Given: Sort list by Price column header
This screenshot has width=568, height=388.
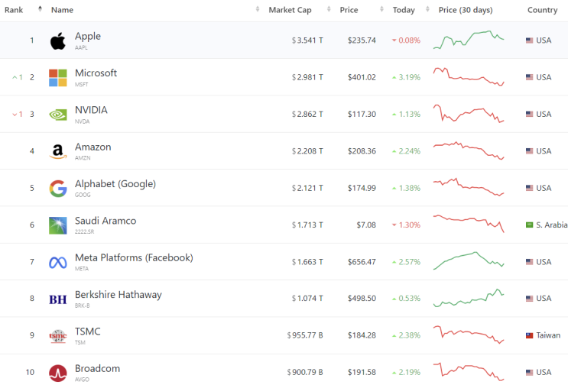Looking at the screenshot, I should point(349,10).
